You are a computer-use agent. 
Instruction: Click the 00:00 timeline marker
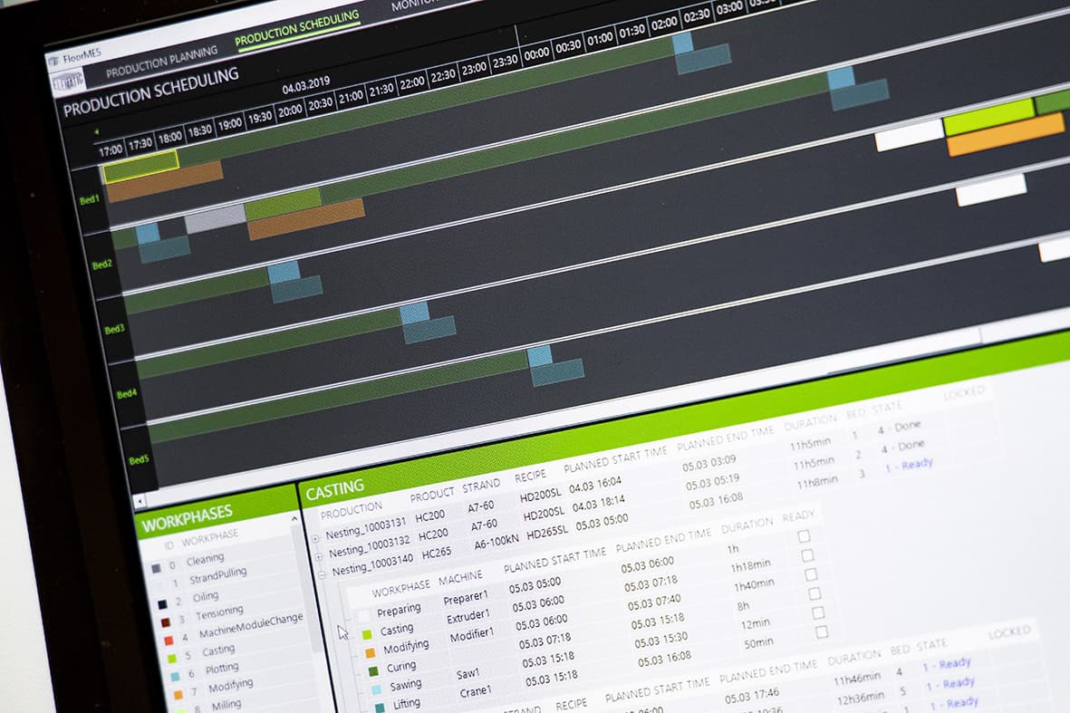point(536,53)
